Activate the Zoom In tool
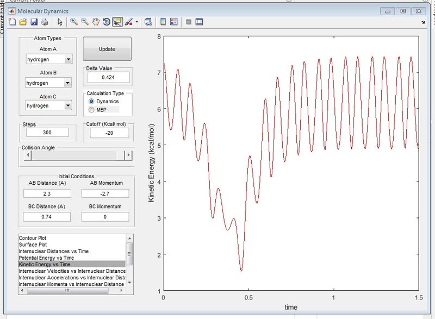Image resolution: width=435 pixels, height=319 pixels. [x=74, y=22]
